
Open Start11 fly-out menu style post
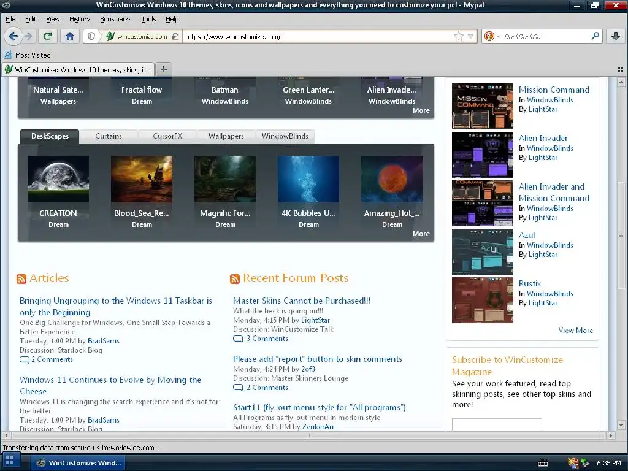pos(319,408)
